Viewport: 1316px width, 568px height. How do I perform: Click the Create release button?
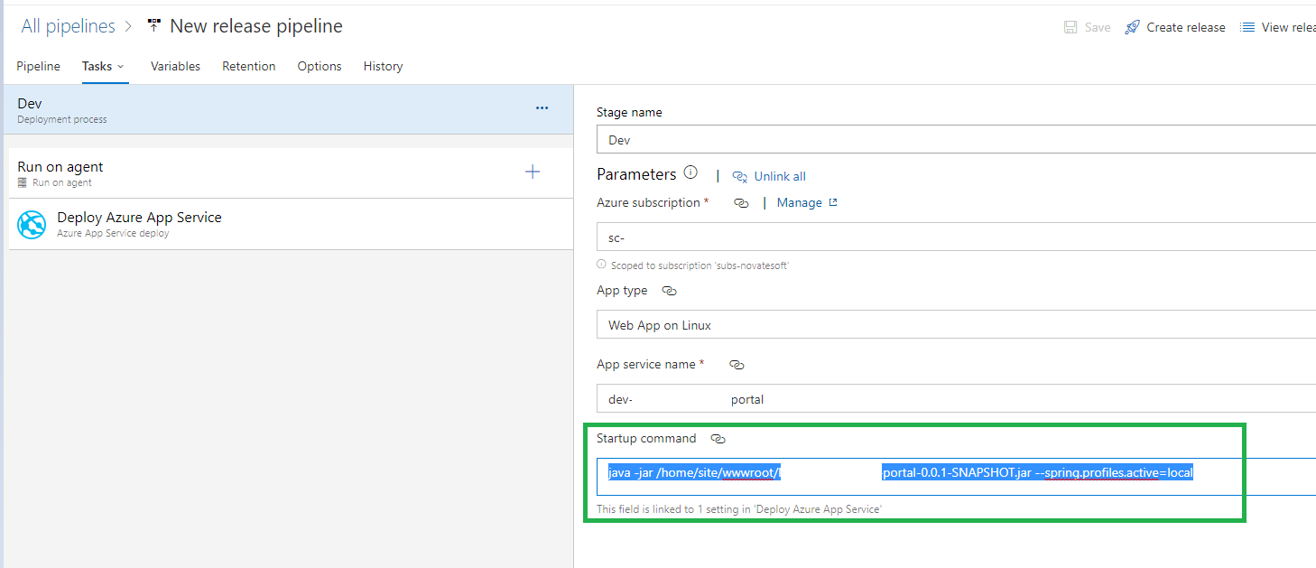[x=1175, y=27]
